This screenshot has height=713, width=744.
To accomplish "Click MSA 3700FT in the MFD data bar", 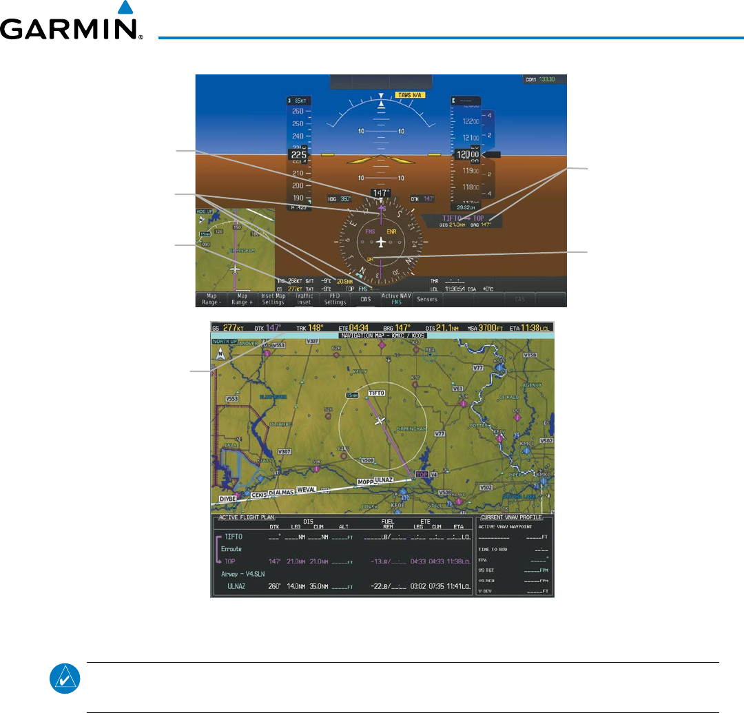I will (x=486, y=328).
